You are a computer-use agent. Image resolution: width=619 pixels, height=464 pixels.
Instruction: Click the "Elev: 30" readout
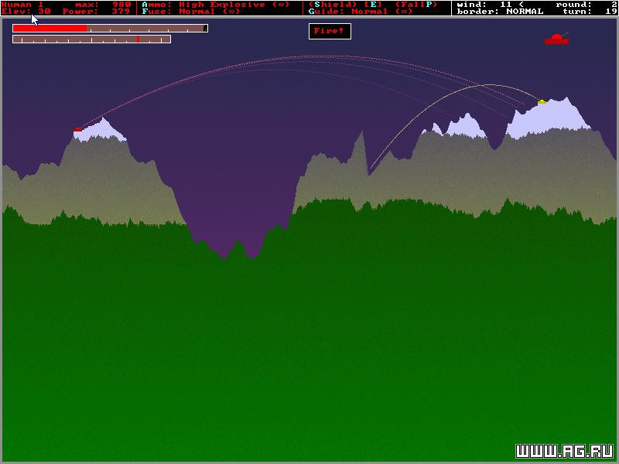tap(26, 12)
